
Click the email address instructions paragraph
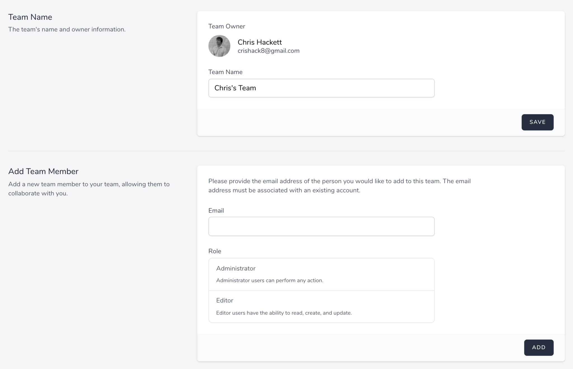point(339,186)
